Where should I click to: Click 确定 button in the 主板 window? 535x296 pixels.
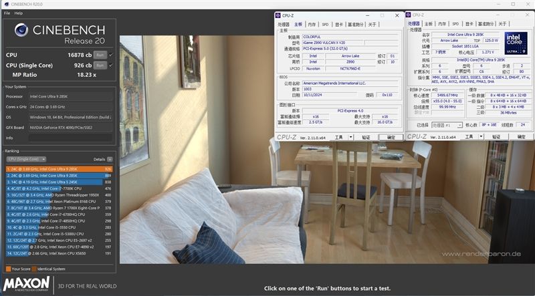[391, 137]
